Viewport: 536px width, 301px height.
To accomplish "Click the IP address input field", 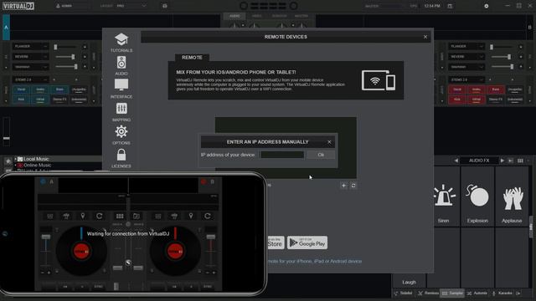I will click(x=282, y=155).
